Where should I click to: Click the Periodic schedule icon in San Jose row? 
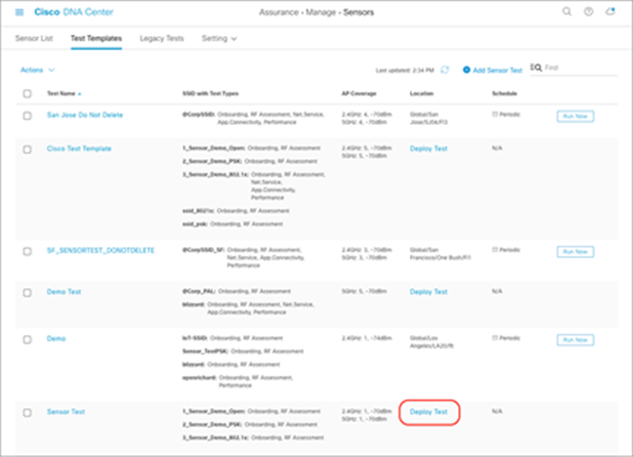[x=494, y=114]
